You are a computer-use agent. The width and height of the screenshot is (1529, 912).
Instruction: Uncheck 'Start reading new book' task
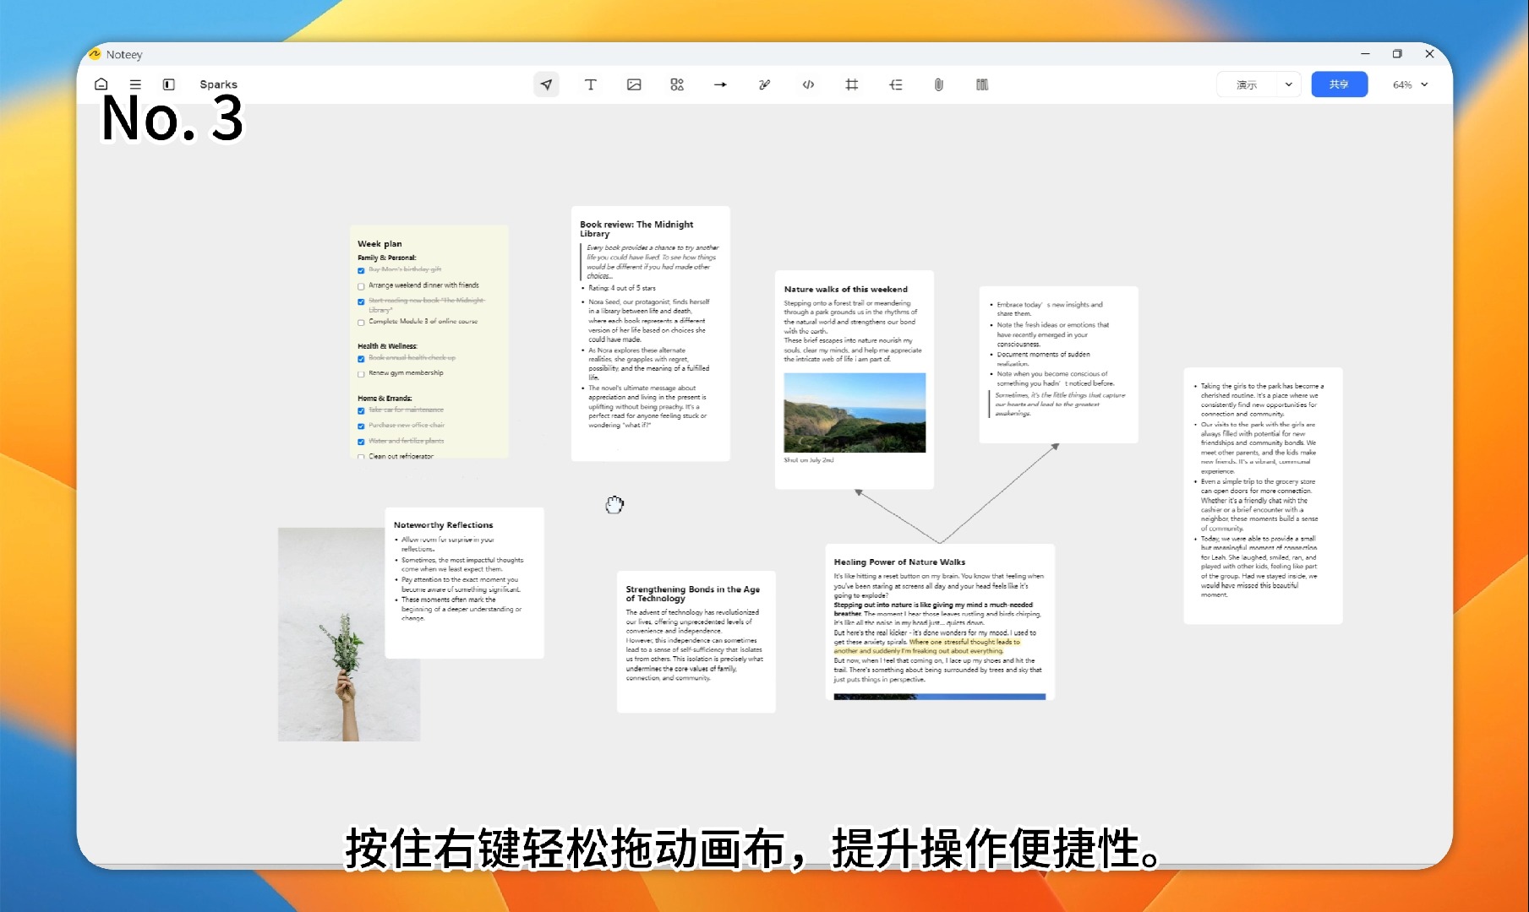pyautogui.click(x=361, y=301)
